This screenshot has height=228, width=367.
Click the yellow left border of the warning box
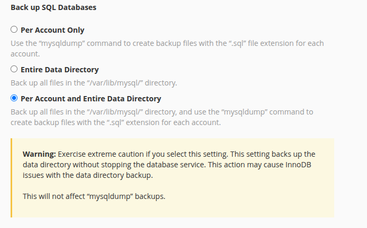point(11,178)
